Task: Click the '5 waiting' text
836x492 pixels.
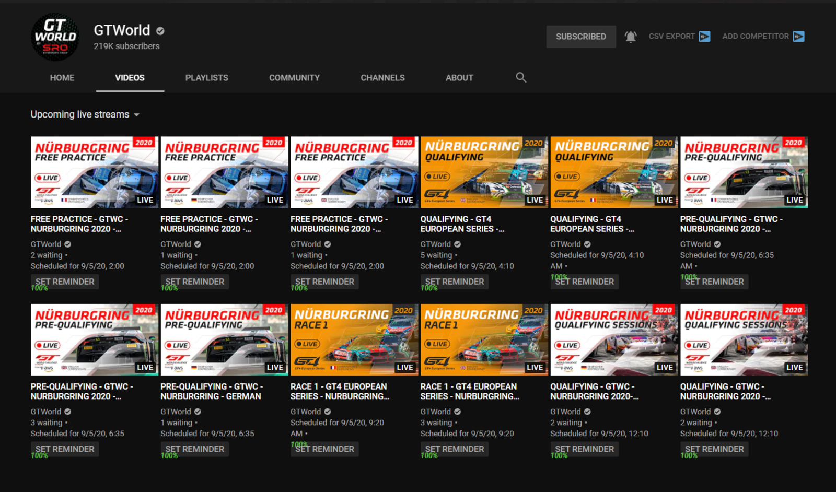Action: (x=436, y=255)
